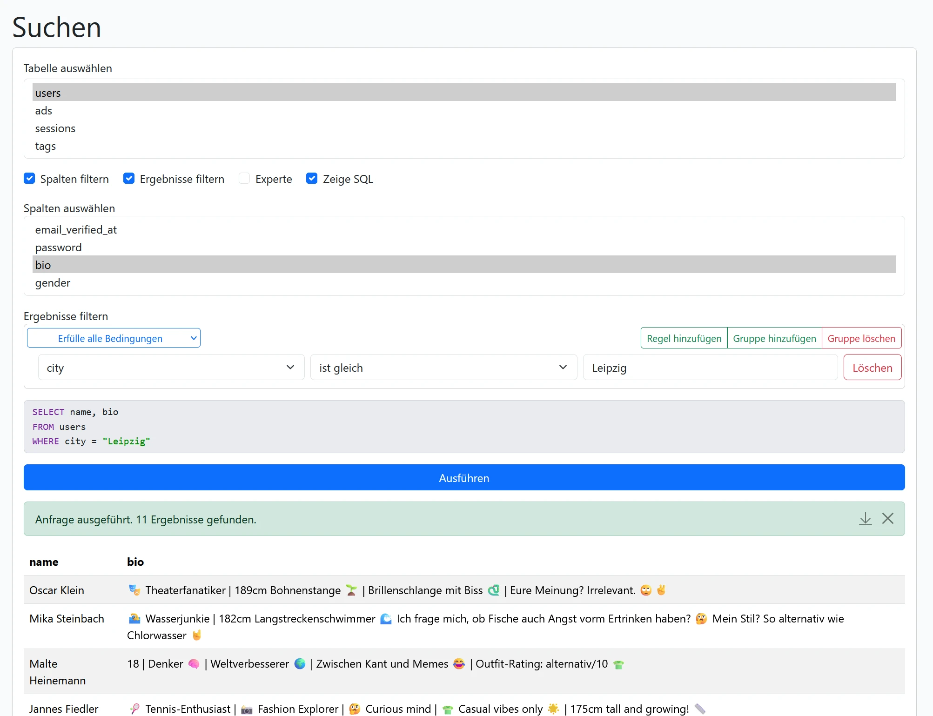Select the tags table
The width and height of the screenshot is (933, 716).
point(464,146)
